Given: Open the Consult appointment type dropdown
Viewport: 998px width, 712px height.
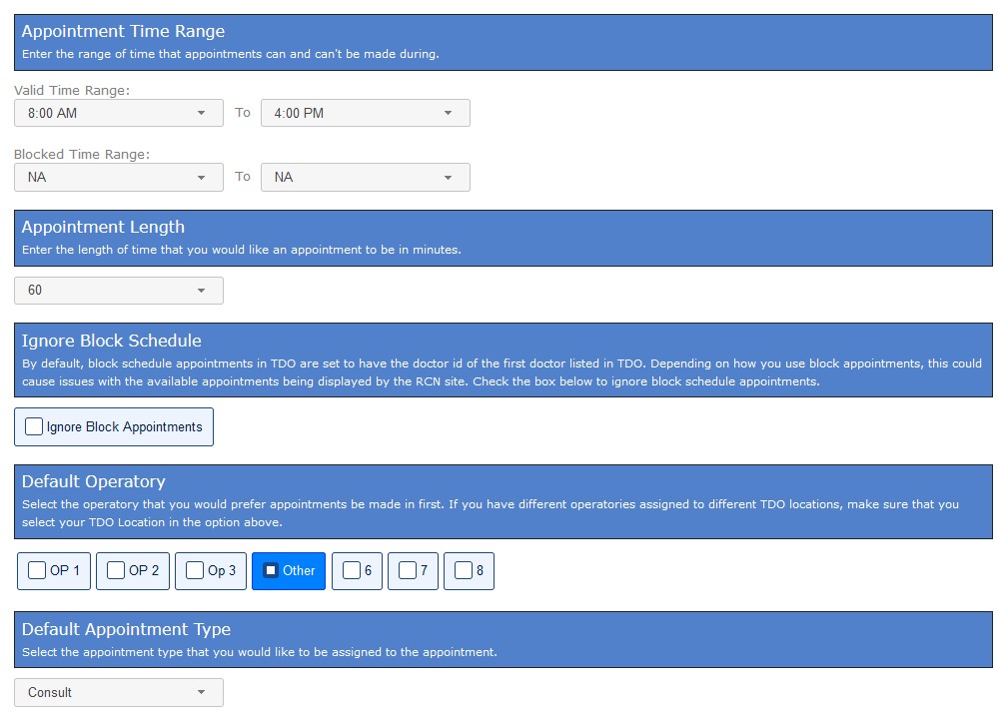Looking at the screenshot, I should pos(118,692).
